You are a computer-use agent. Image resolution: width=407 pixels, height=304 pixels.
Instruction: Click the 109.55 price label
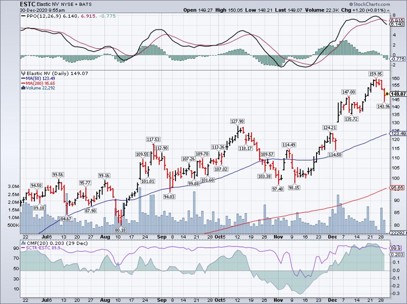click(x=142, y=154)
